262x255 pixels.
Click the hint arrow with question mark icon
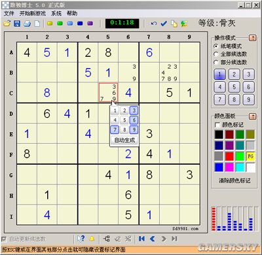(81, 239)
